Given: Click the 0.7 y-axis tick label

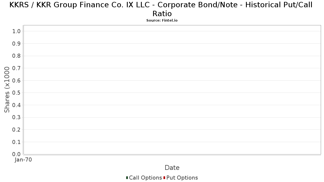Looking at the screenshot, I should [16, 68].
